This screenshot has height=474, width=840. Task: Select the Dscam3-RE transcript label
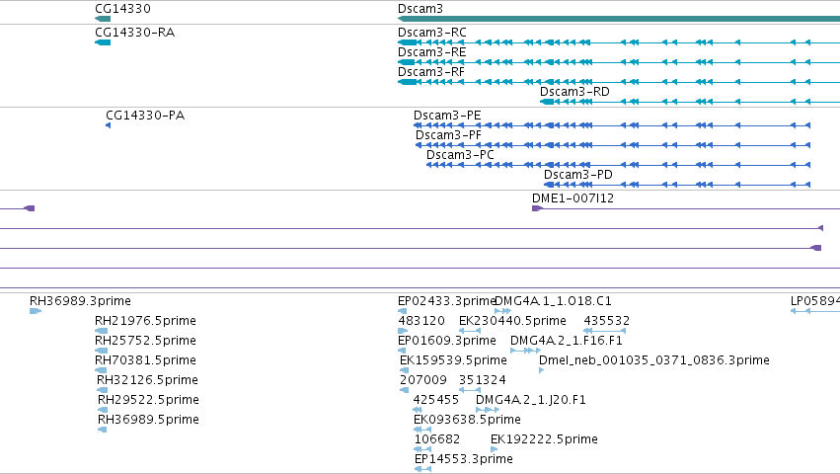(431, 52)
